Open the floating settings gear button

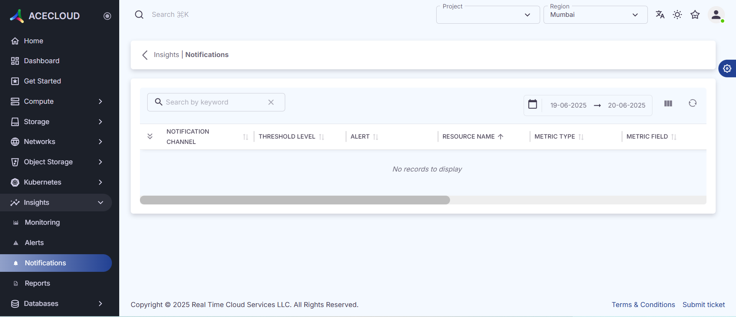click(727, 69)
